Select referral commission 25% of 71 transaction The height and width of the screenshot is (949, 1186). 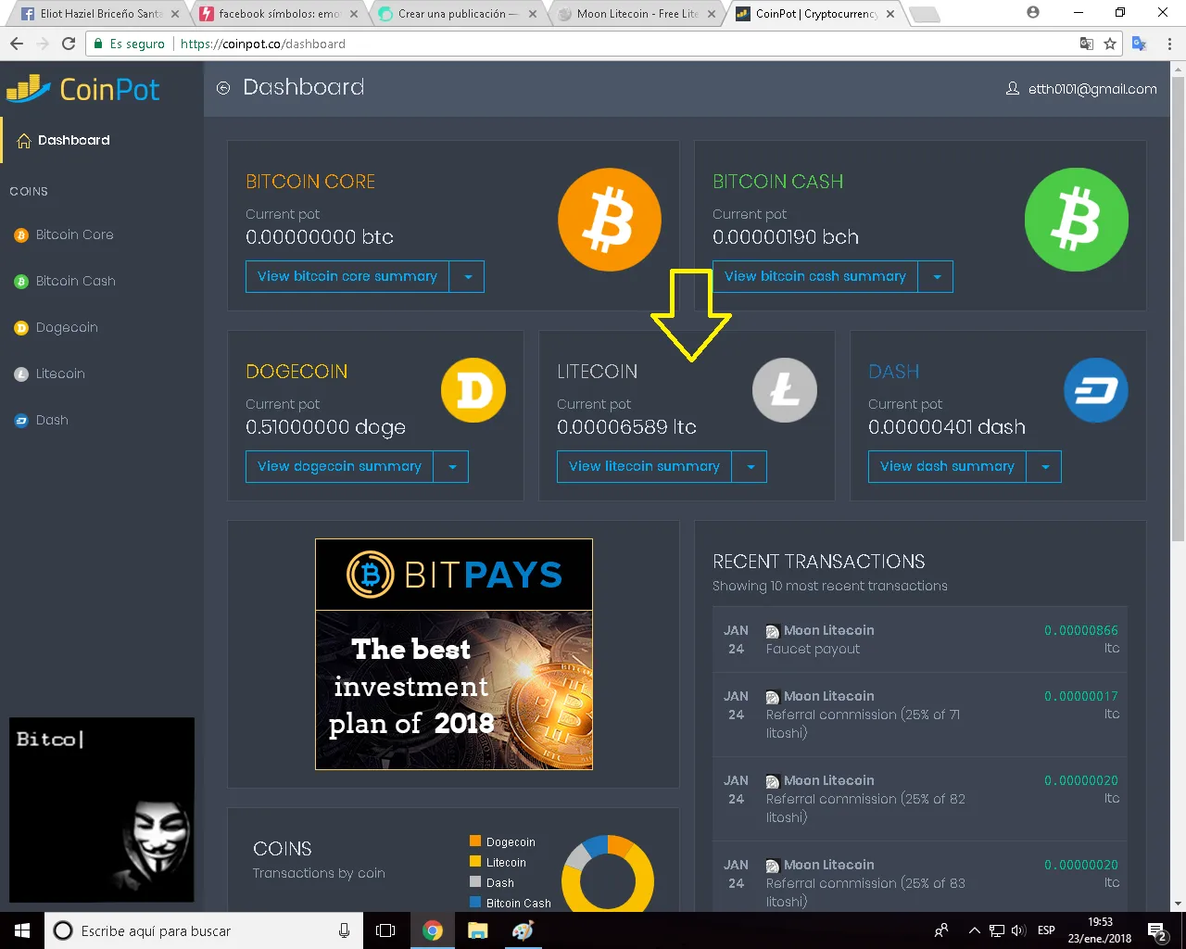920,715
